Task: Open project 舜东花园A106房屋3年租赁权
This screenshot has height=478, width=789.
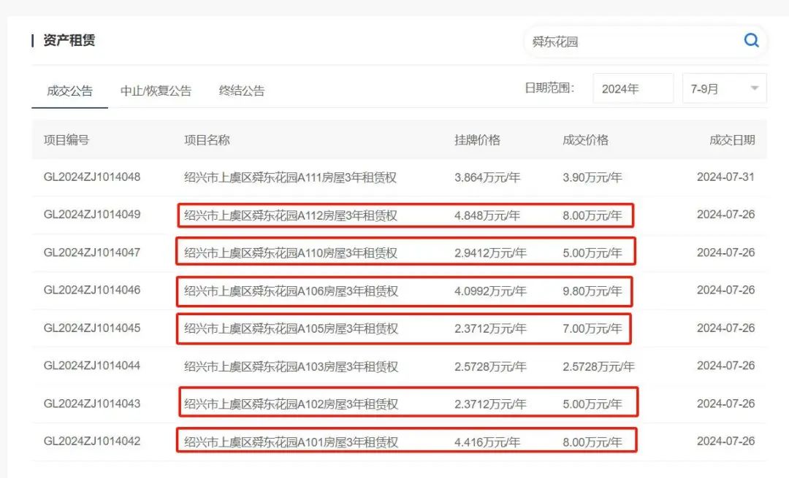Action: (x=290, y=291)
